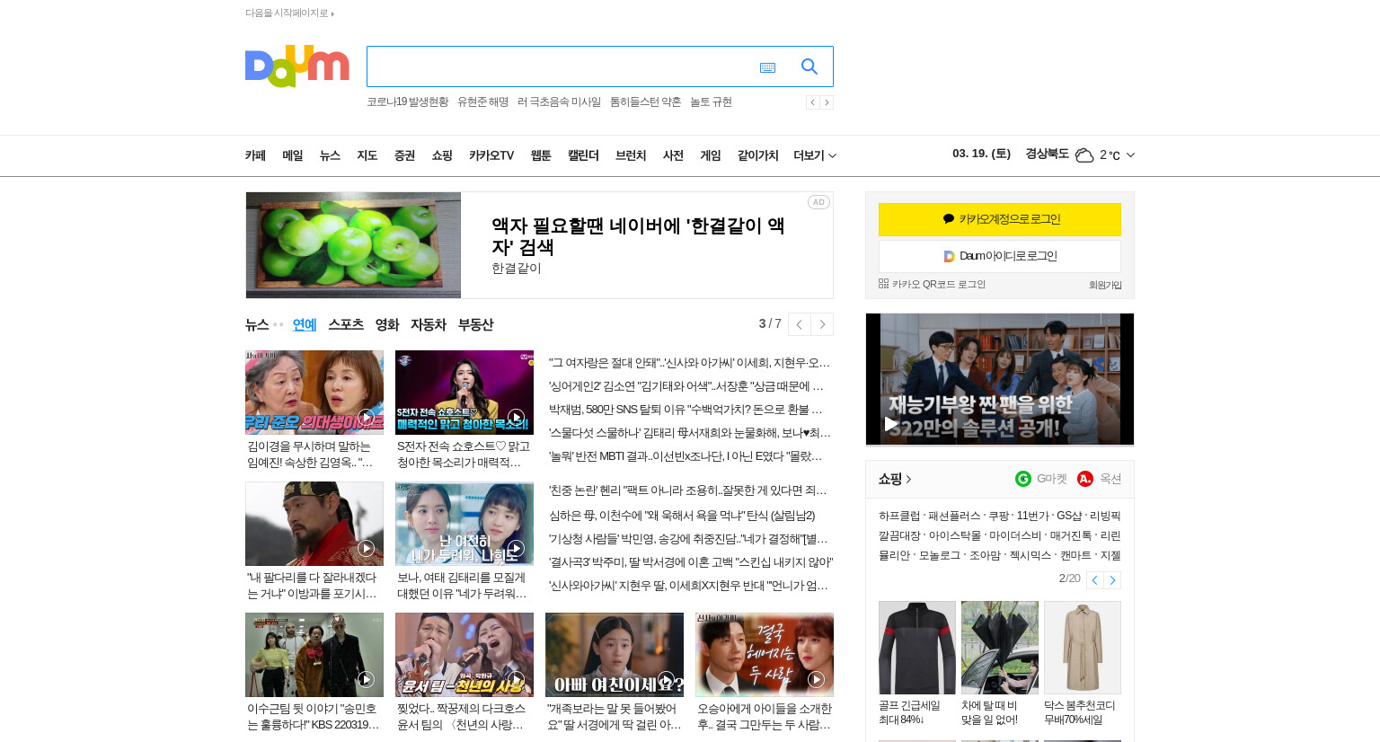This screenshot has height=742, width=1380.
Task: Play the 아빠 여친이세요 video
Action: (x=666, y=679)
